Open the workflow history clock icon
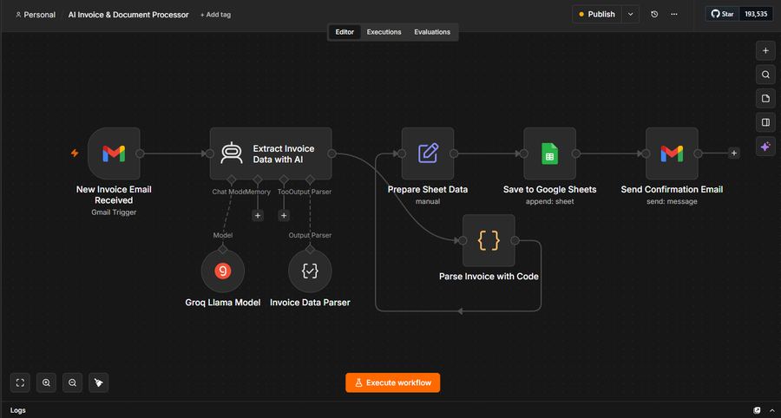 [654, 15]
